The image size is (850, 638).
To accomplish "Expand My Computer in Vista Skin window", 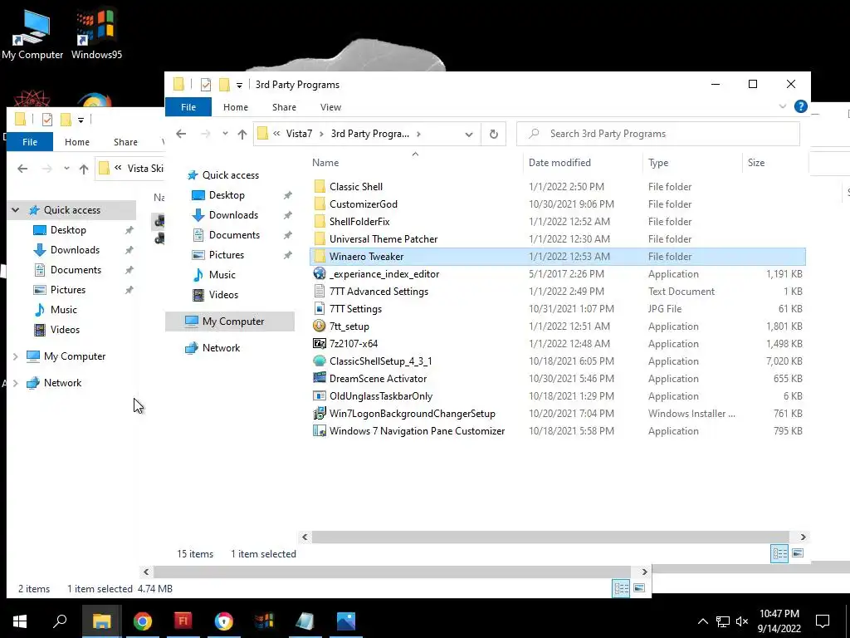I will tap(16, 356).
